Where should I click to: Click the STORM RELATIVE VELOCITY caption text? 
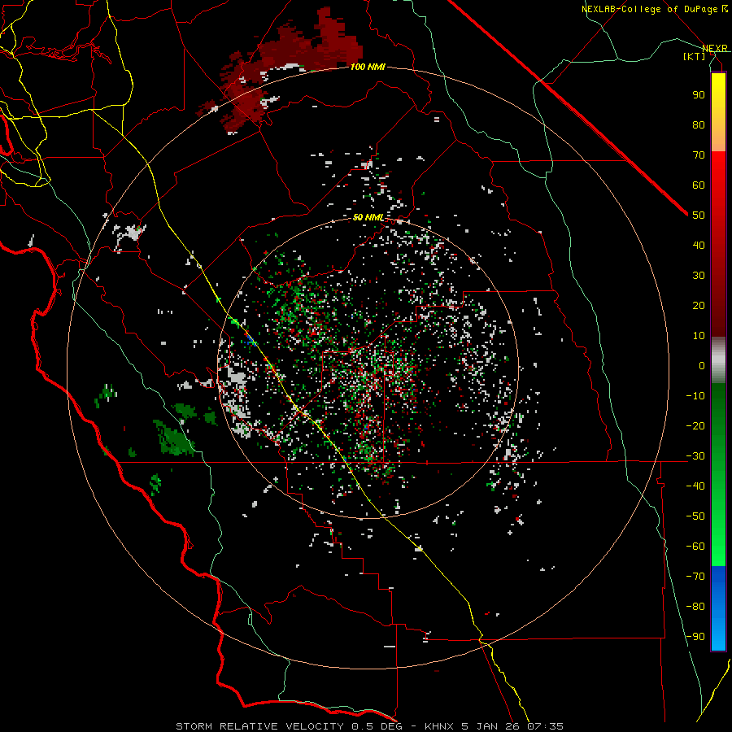[259, 726]
